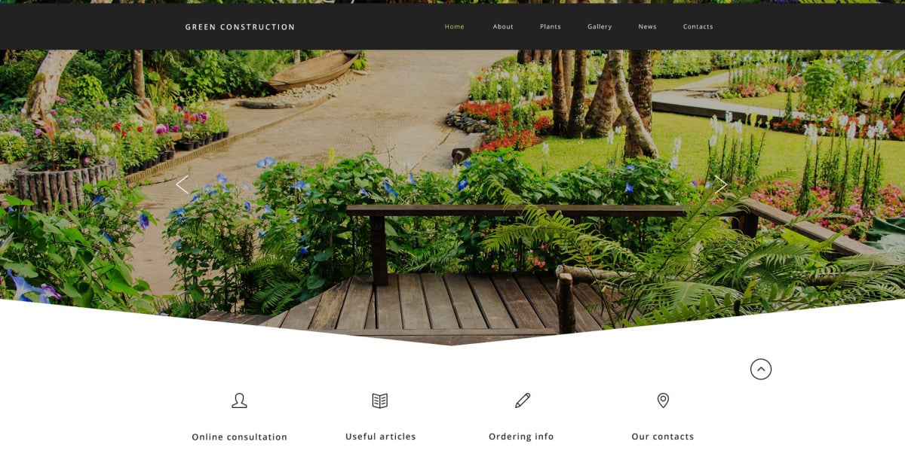The height and width of the screenshot is (472, 905).
Task: Click the scroll-to-top circle button
Action: pyautogui.click(x=761, y=369)
